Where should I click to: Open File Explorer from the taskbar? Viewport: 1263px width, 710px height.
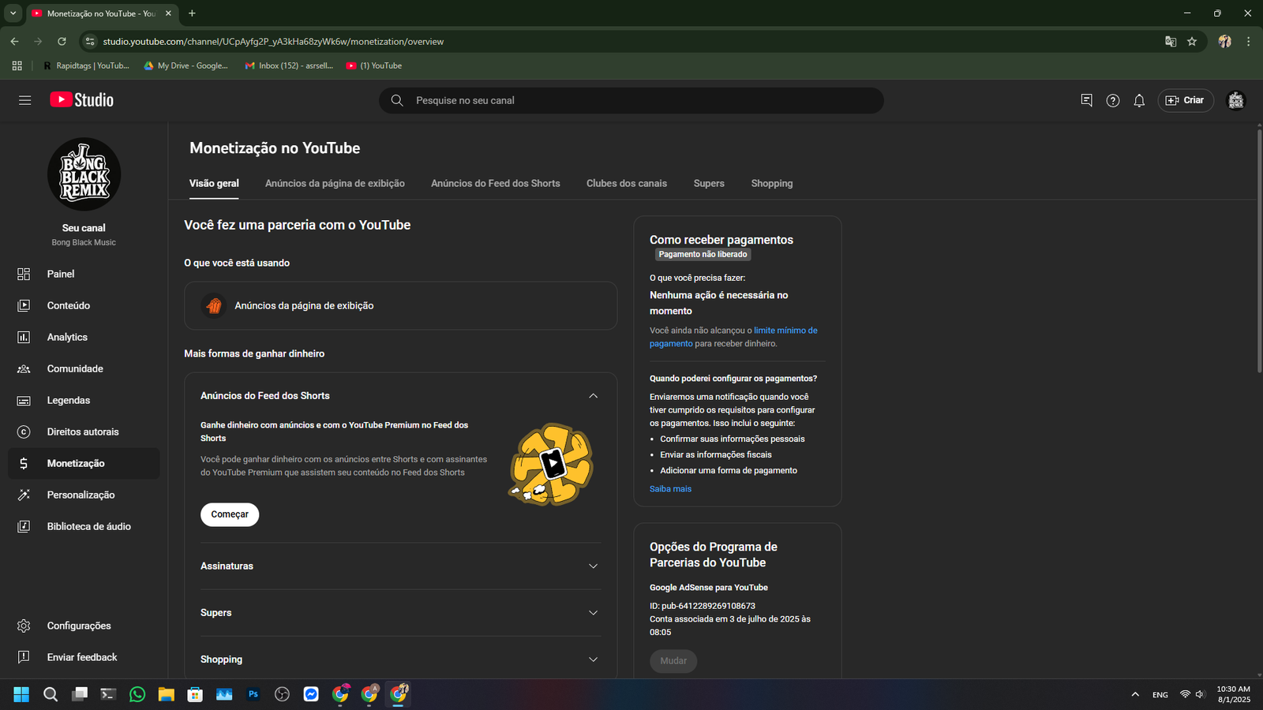tap(166, 694)
